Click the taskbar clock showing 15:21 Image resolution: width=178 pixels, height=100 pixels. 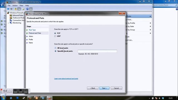170,98
